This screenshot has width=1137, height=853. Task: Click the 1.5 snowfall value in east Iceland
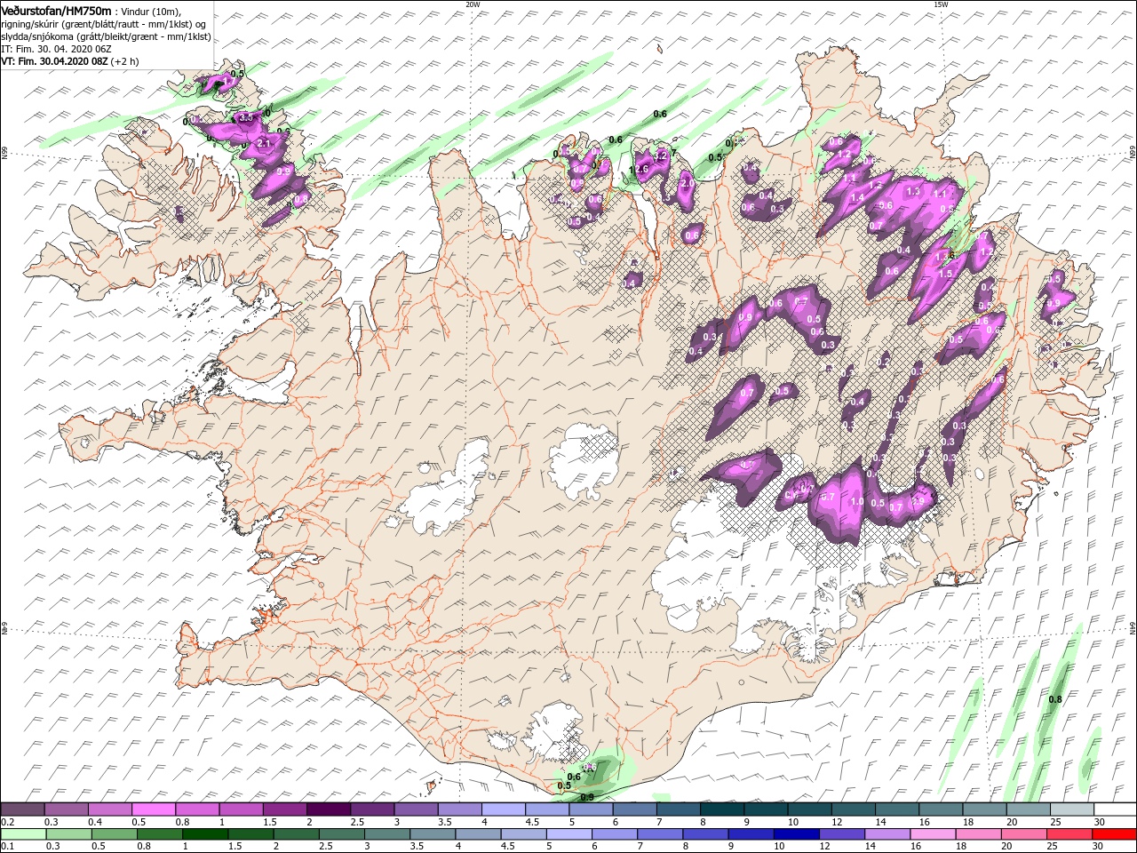(945, 274)
